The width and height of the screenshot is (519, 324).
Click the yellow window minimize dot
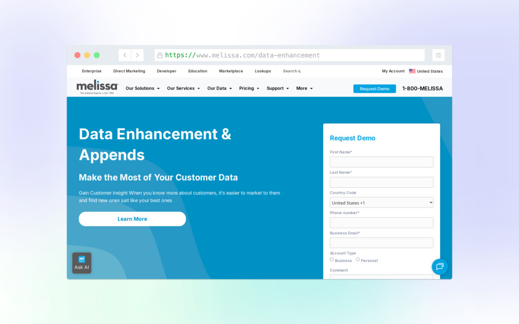coord(87,55)
